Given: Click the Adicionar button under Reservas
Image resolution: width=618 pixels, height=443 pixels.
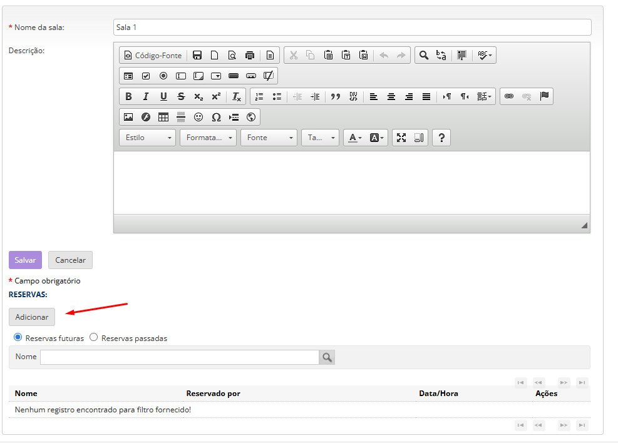Looking at the screenshot, I should [32, 317].
